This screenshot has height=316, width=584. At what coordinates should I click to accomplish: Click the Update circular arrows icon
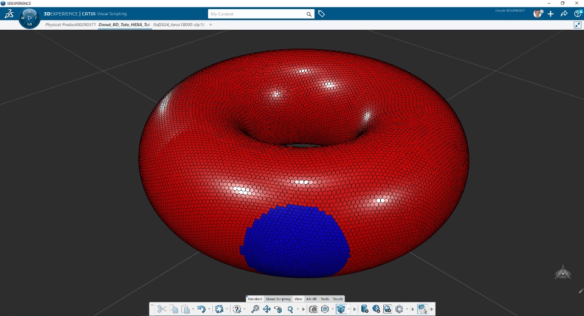click(x=220, y=309)
